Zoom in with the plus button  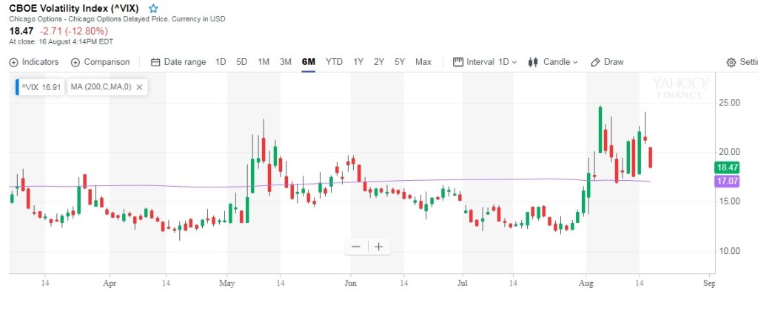[378, 247]
